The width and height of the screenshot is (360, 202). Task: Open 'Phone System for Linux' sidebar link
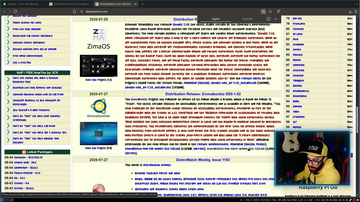pos(27,22)
